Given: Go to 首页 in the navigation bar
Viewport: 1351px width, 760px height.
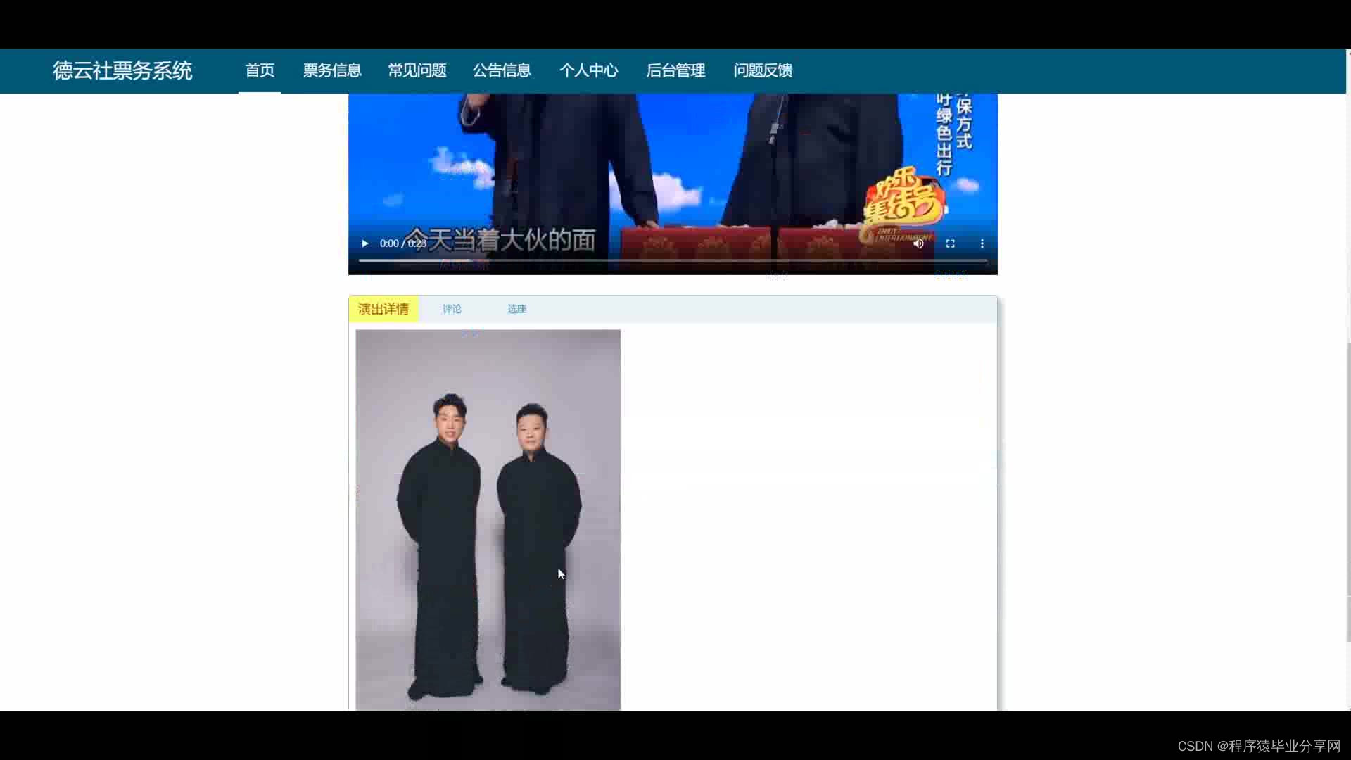Looking at the screenshot, I should point(260,70).
